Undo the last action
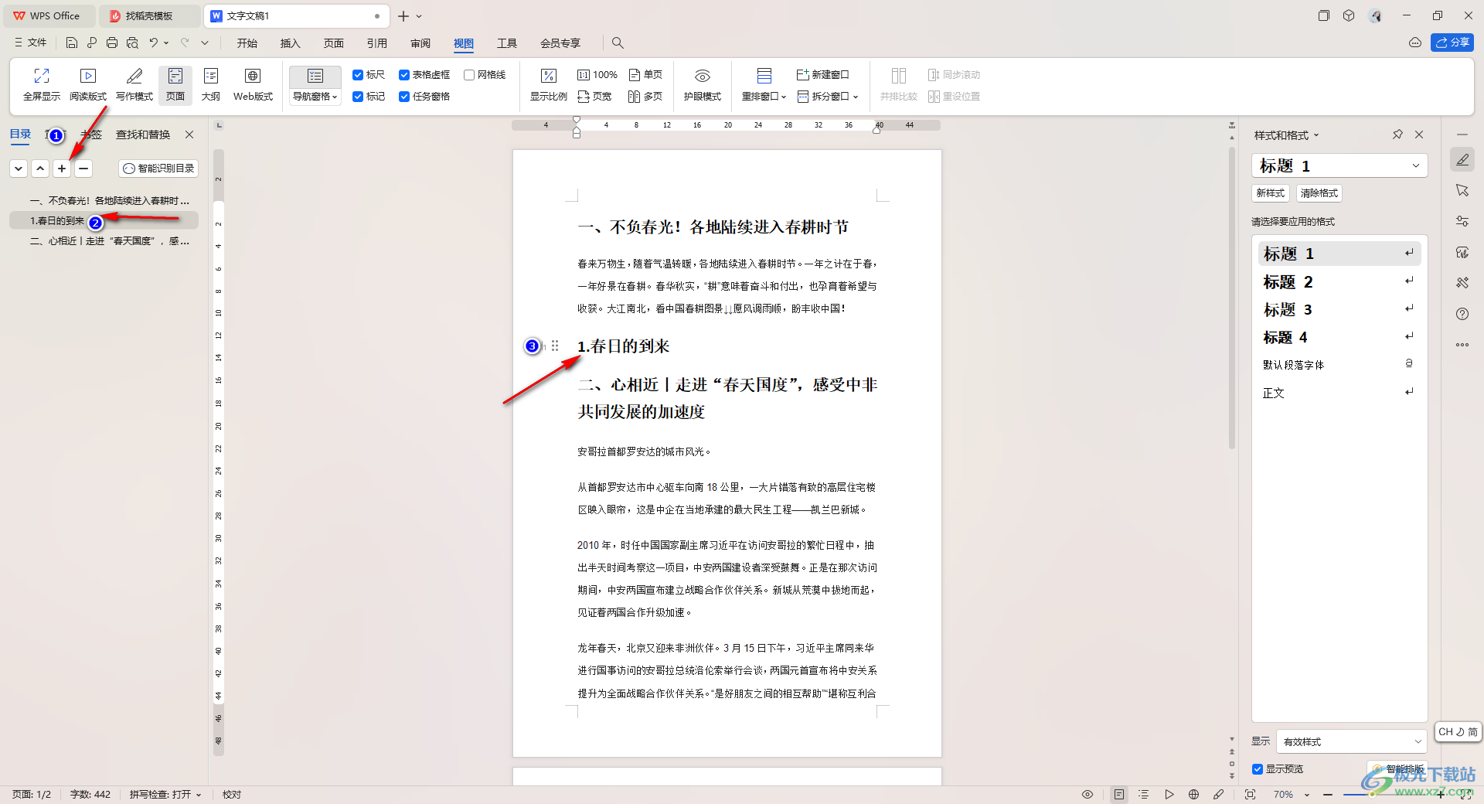Viewport: 1484px width, 804px height. coord(154,43)
